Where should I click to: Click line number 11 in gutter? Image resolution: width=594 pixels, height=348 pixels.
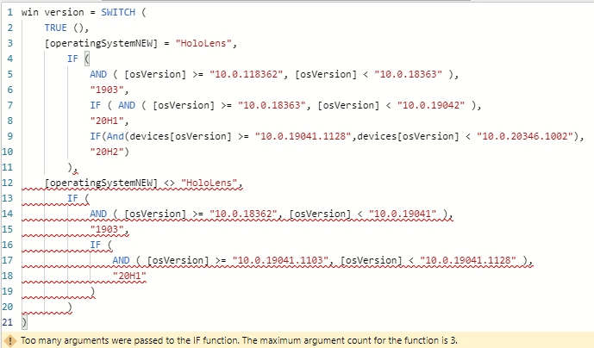tap(8, 167)
